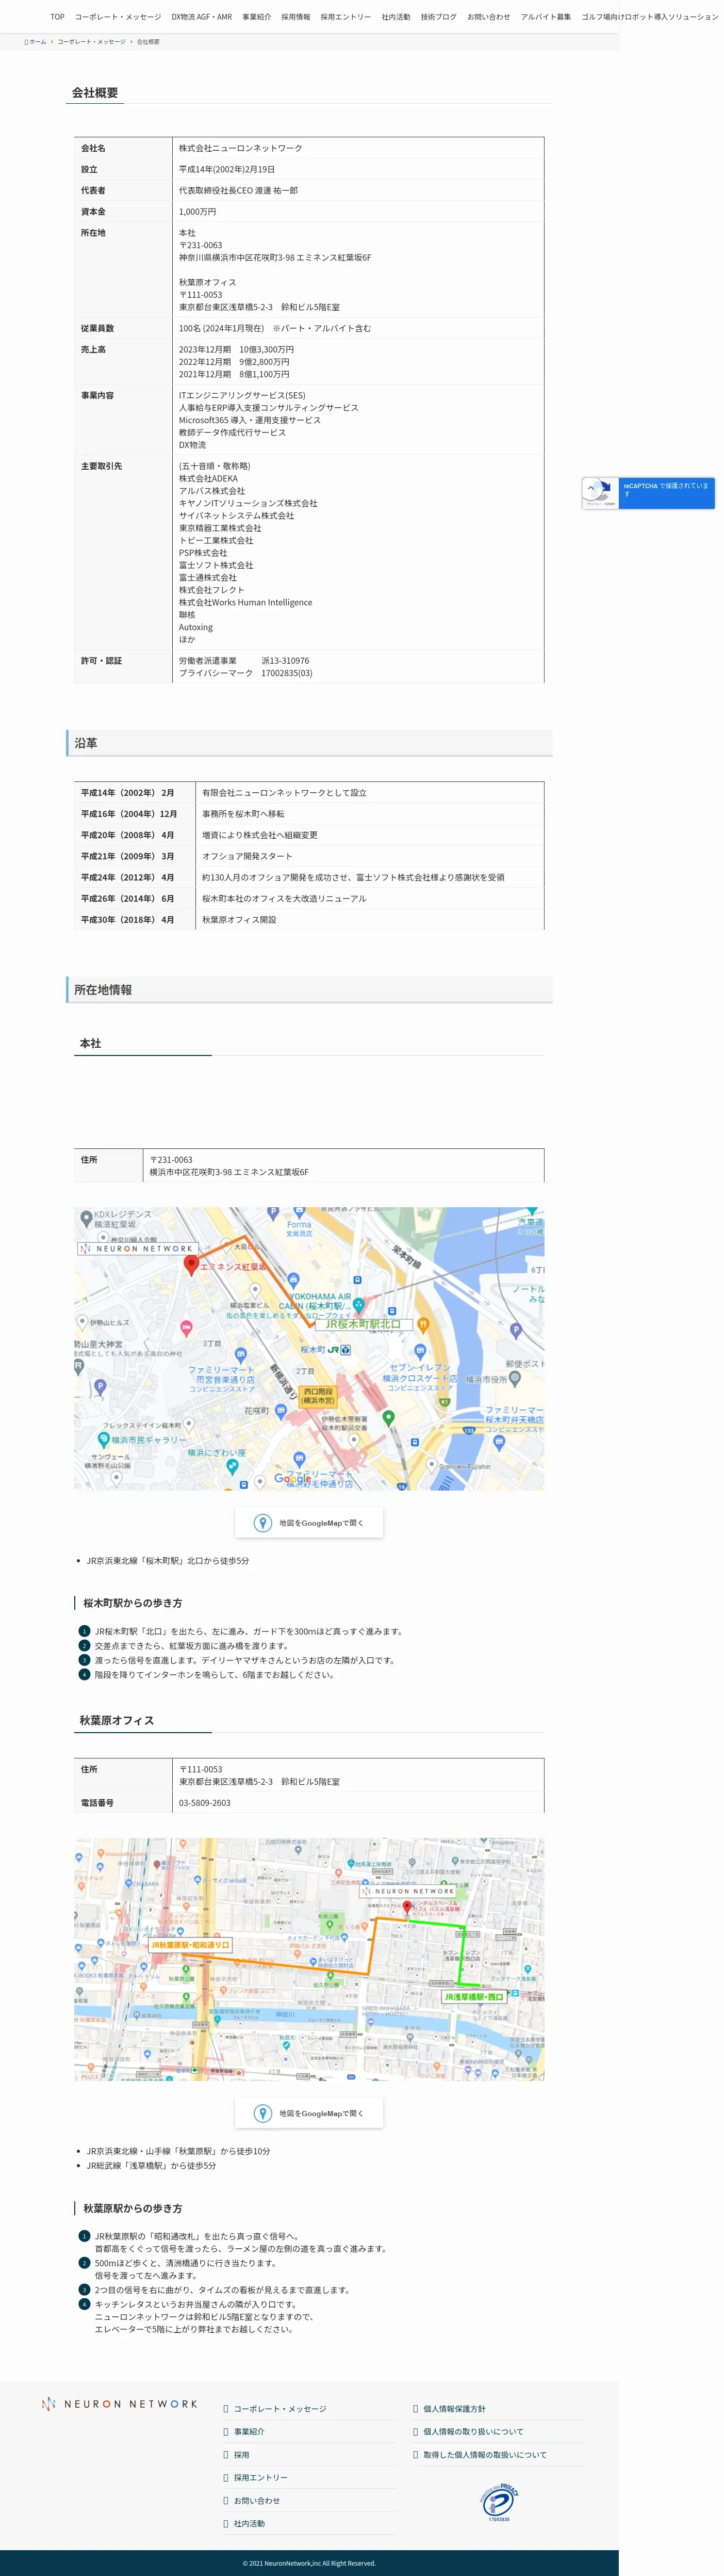
Task: Click footer link コーポレート・メッセージ
Action: tap(279, 2409)
